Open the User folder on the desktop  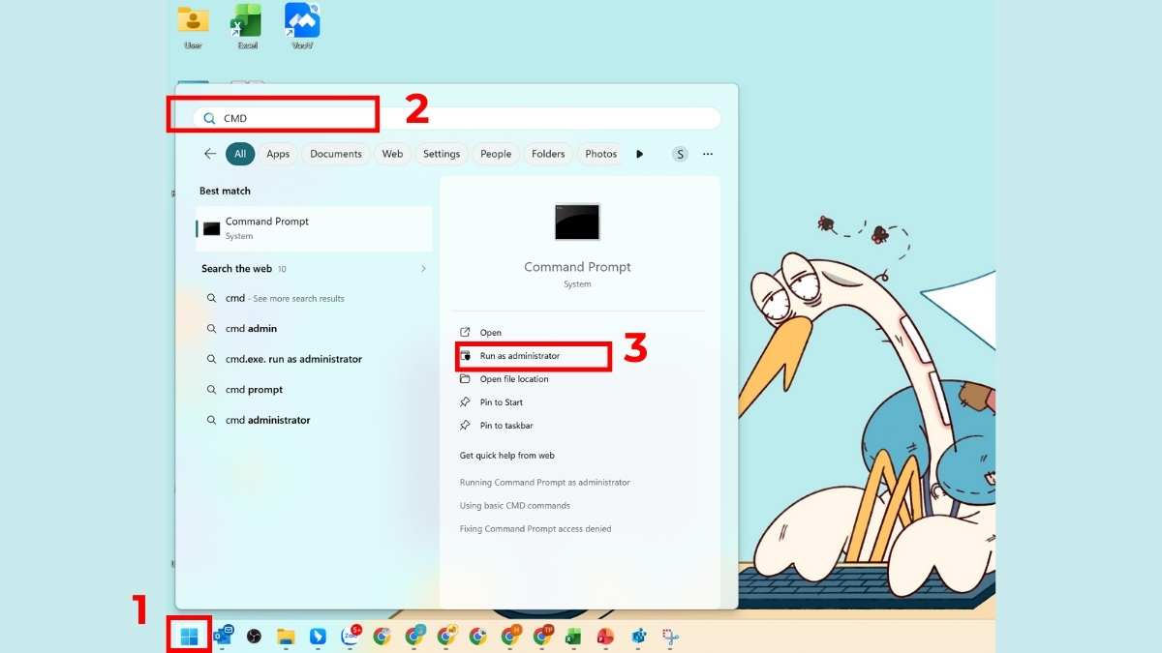[192, 21]
